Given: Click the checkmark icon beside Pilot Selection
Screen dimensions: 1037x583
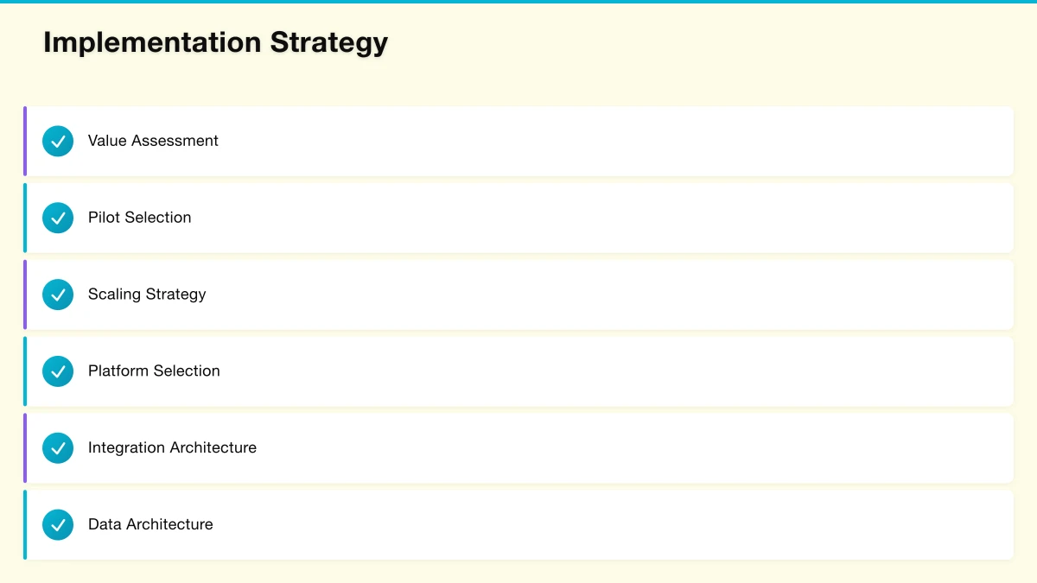Looking at the screenshot, I should (58, 218).
